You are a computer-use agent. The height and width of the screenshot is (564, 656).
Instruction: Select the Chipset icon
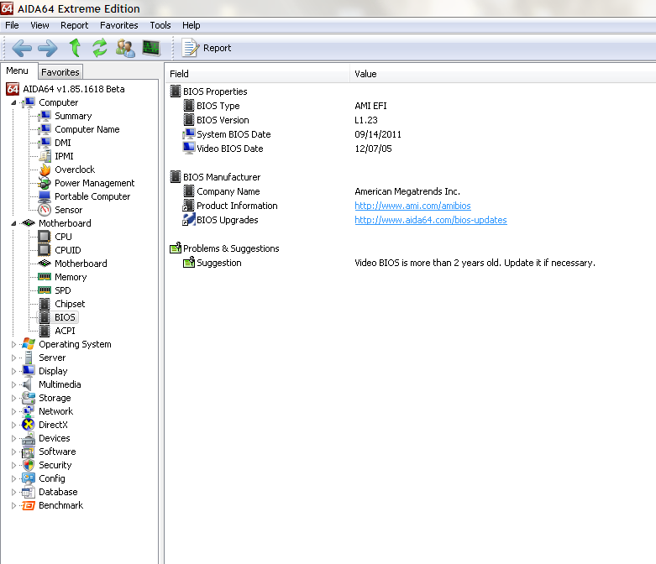click(x=45, y=304)
